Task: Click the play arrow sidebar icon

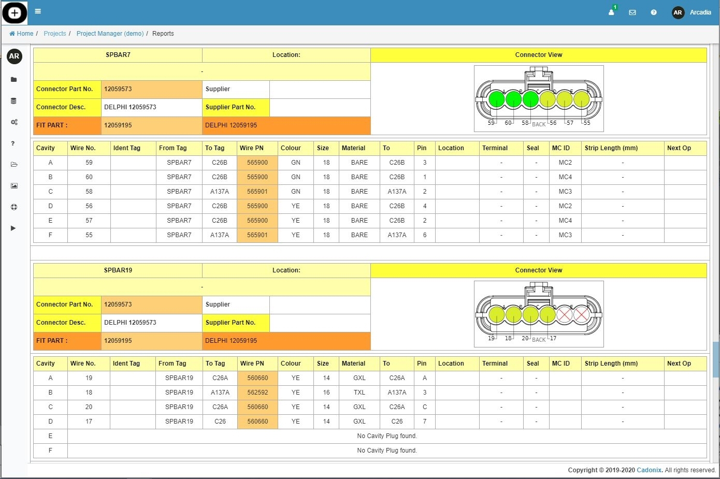Action: 13,228
